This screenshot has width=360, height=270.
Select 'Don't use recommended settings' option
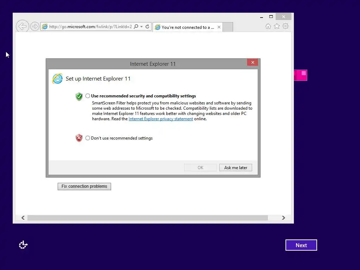pos(88,138)
